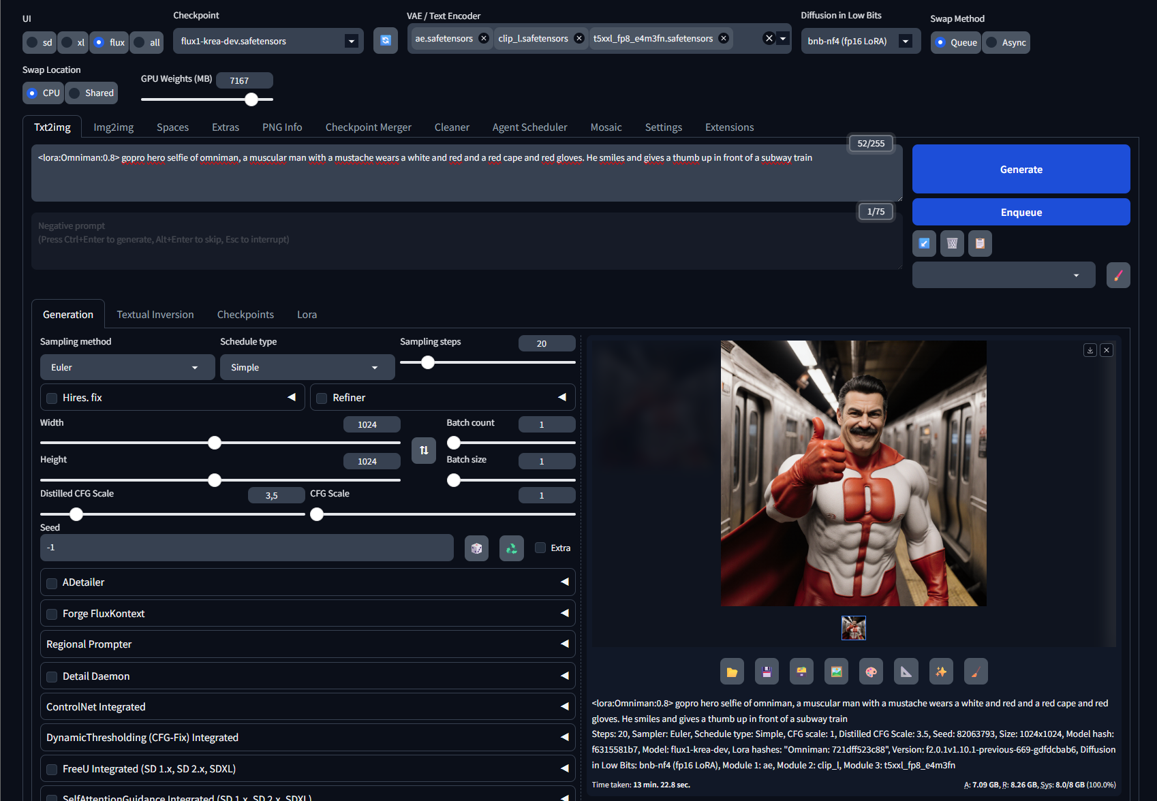Click the download image icon in preview
1157x801 pixels.
[x=1090, y=350]
